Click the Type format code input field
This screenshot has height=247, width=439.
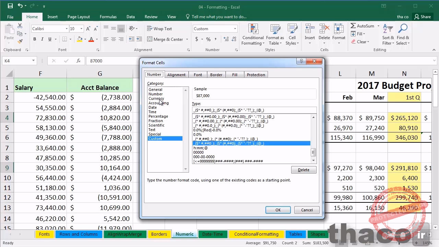coord(254,110)
